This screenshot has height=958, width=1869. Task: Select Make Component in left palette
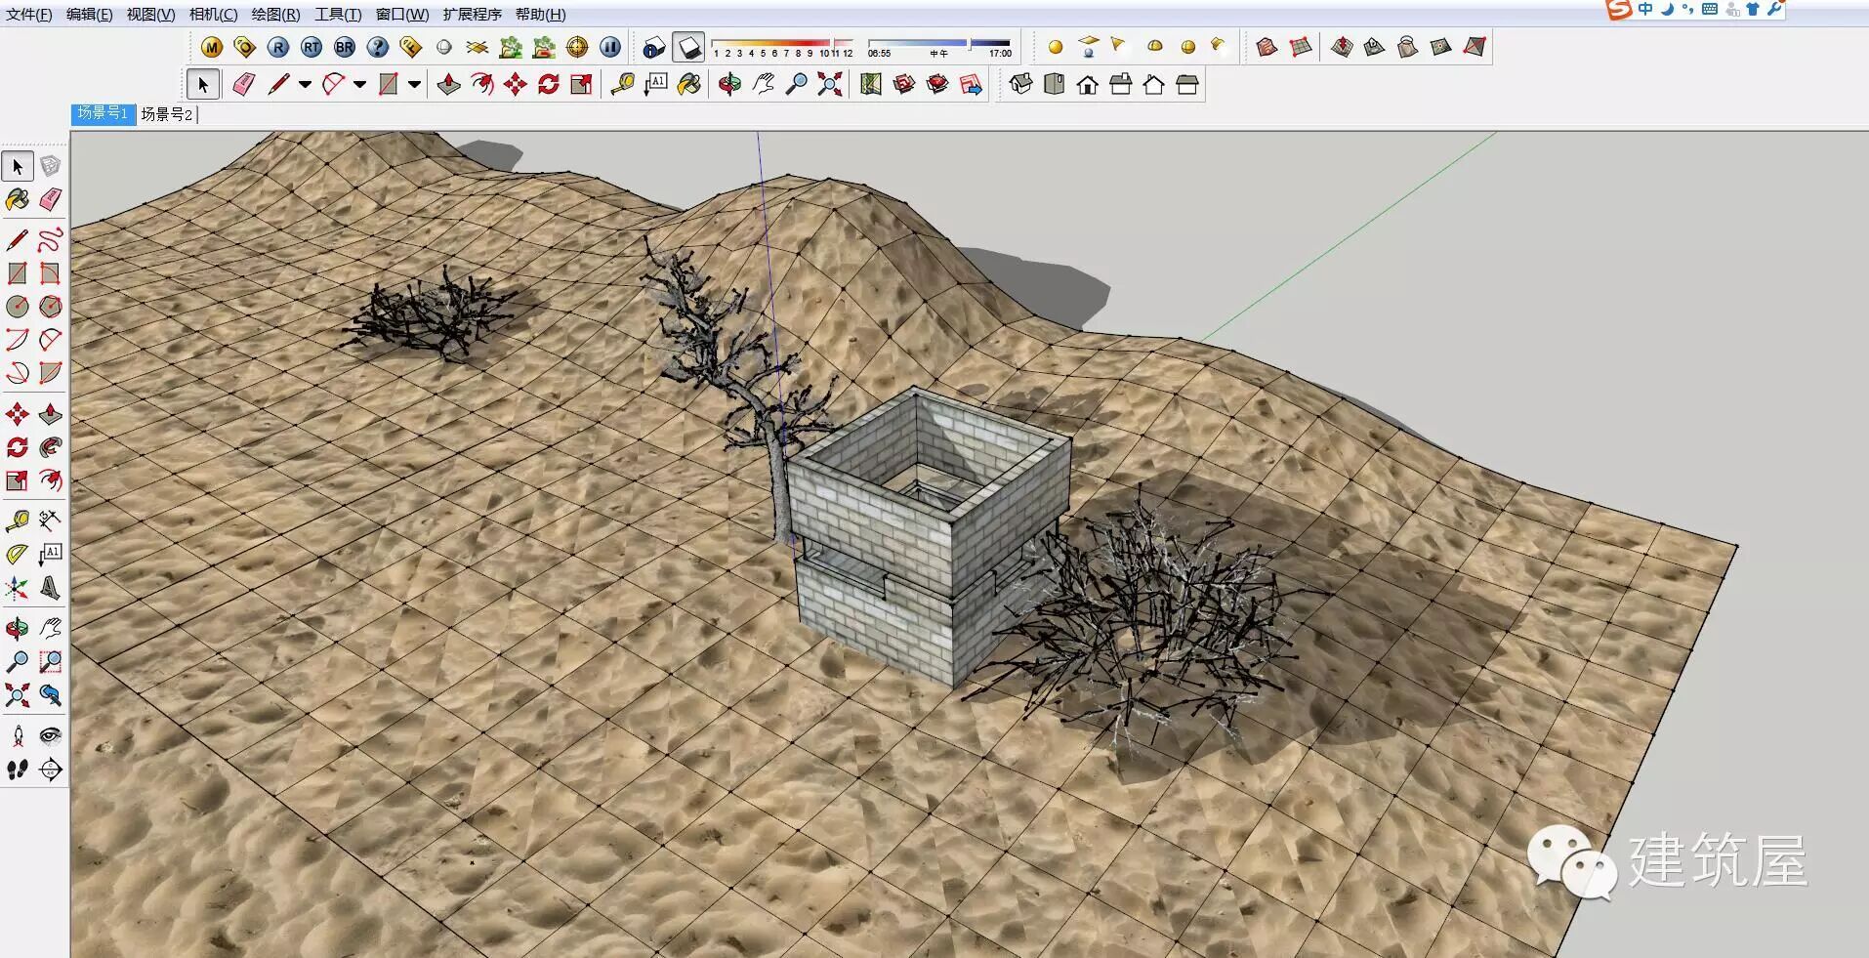click(50, 166)
